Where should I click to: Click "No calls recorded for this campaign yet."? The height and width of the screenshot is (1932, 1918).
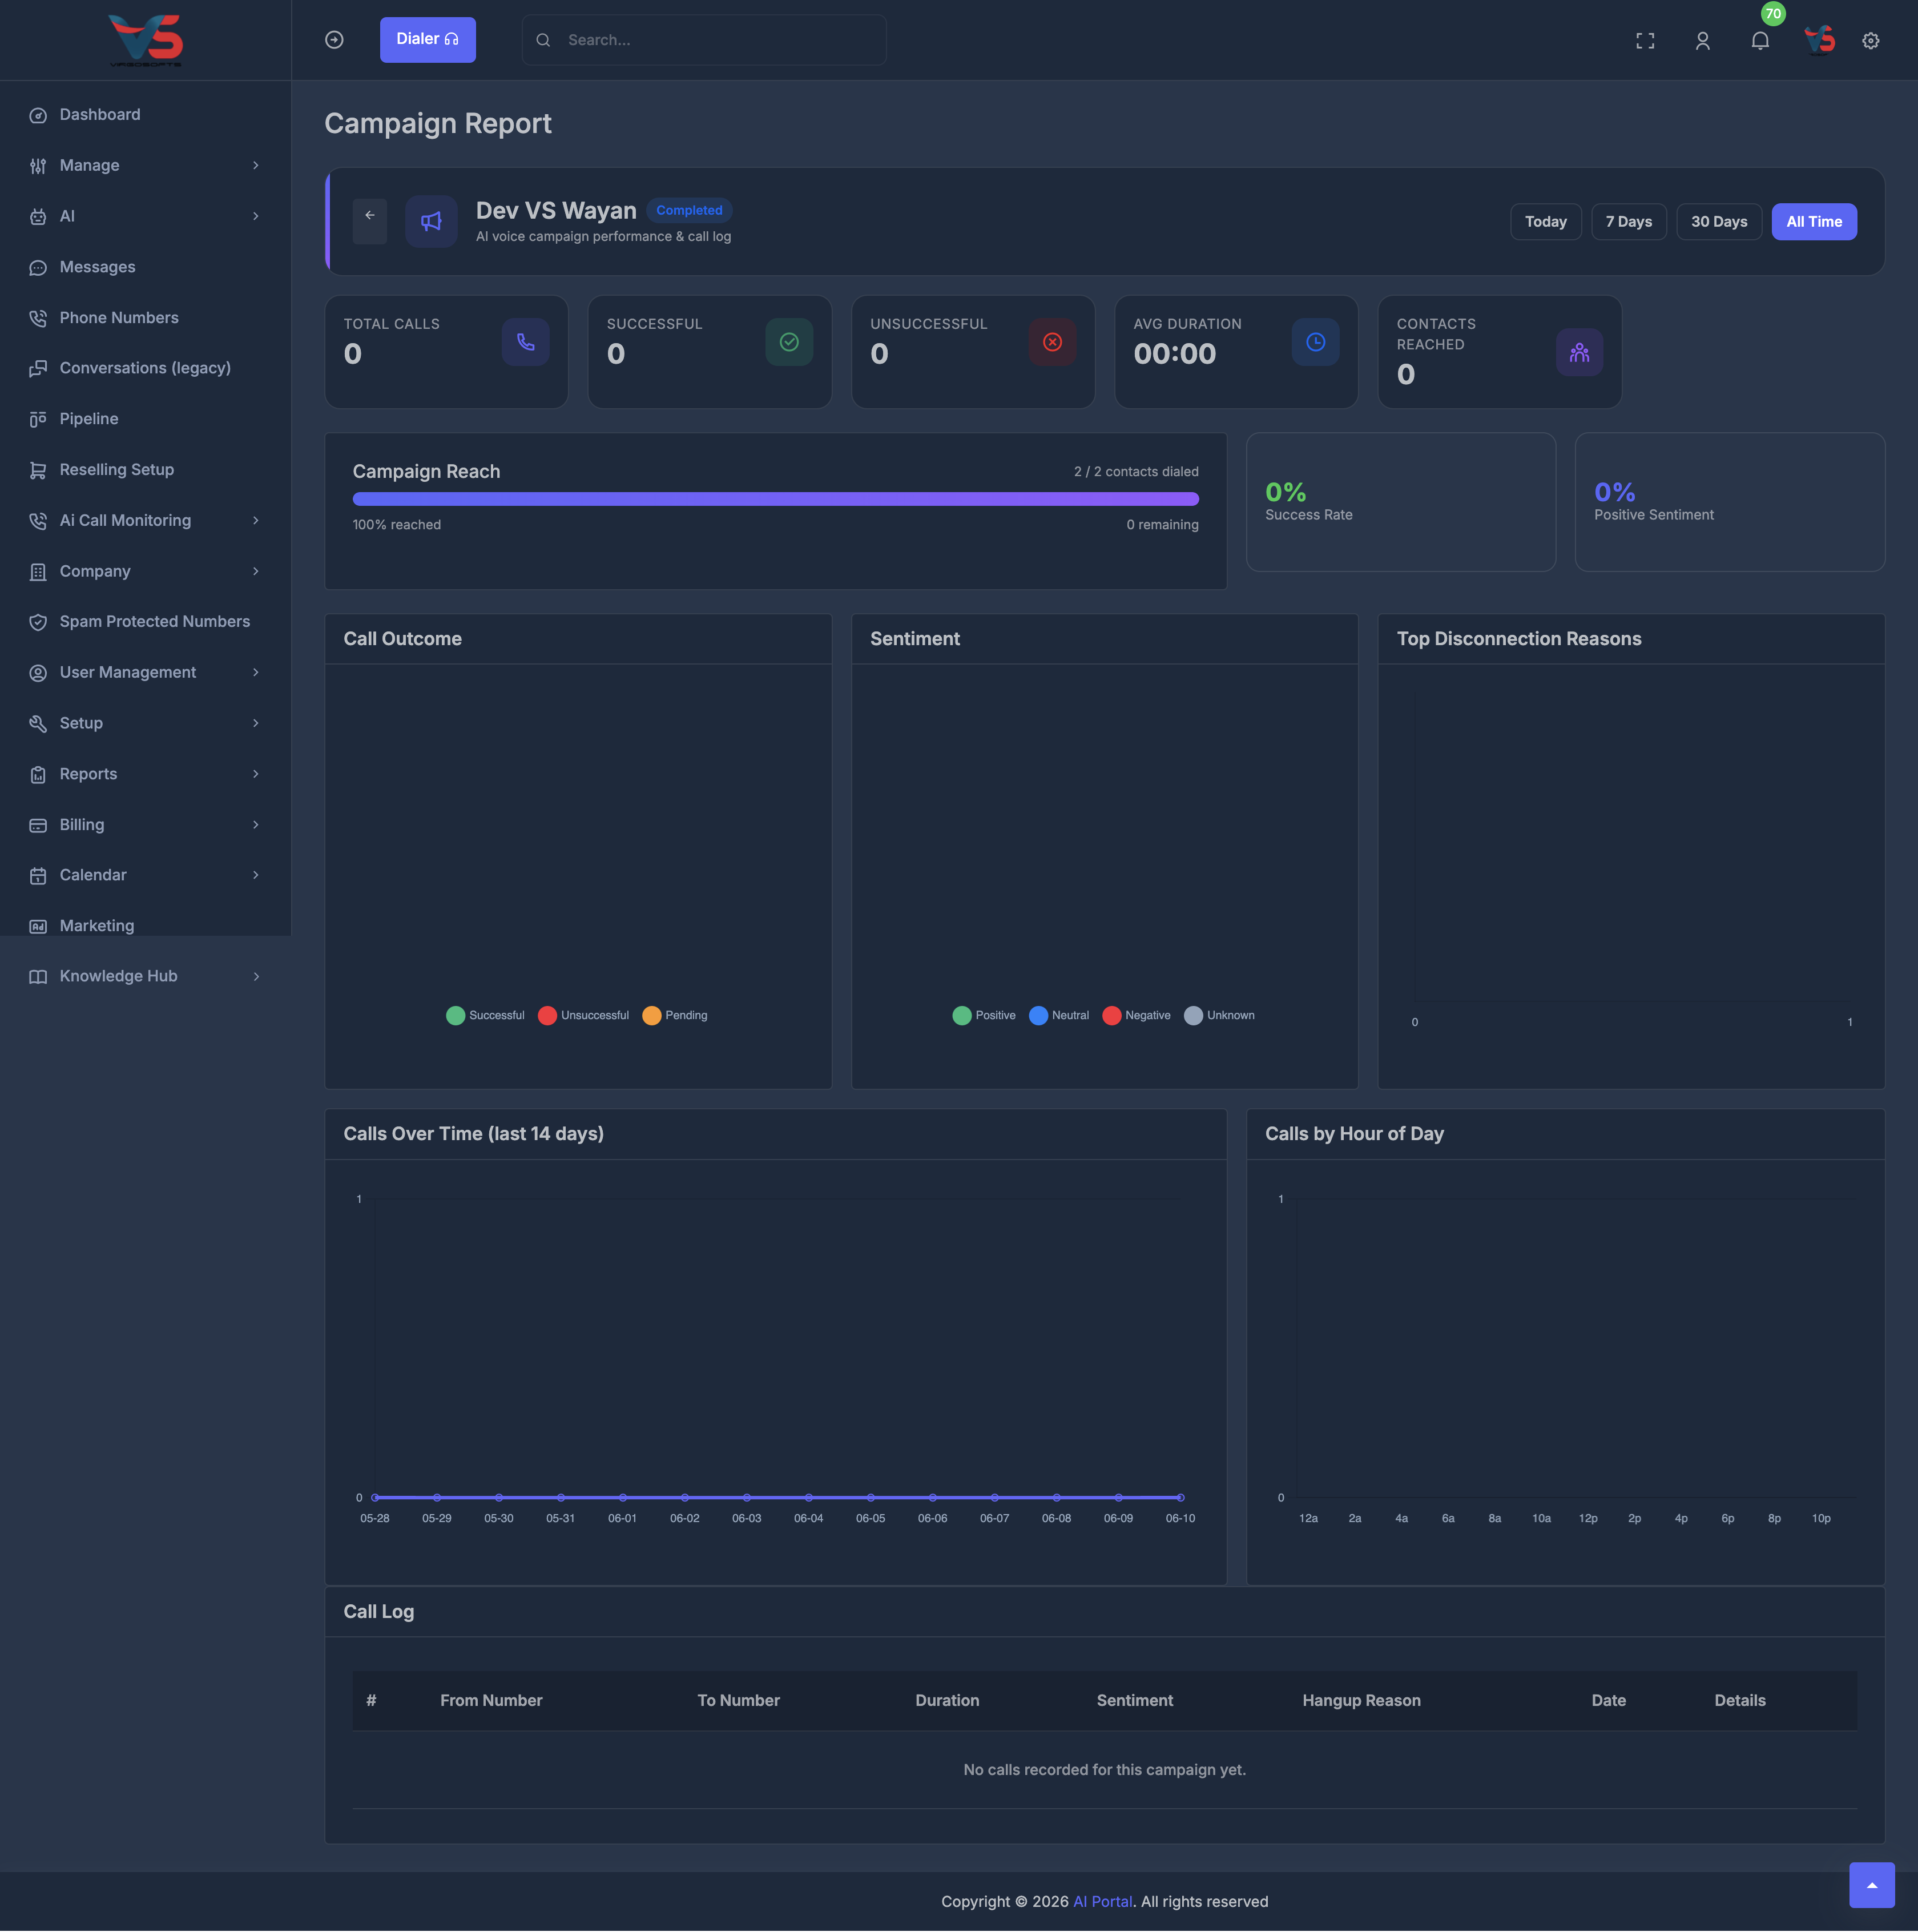pyautogui.click(x=1104, y=1770)
